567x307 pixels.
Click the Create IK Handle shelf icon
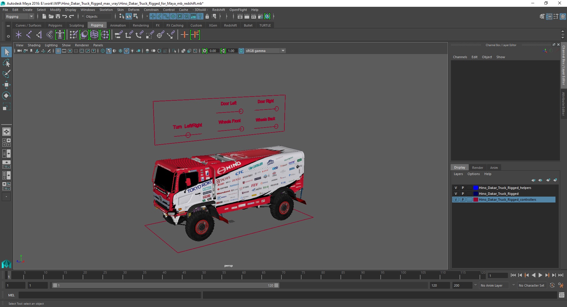point(39,35)
